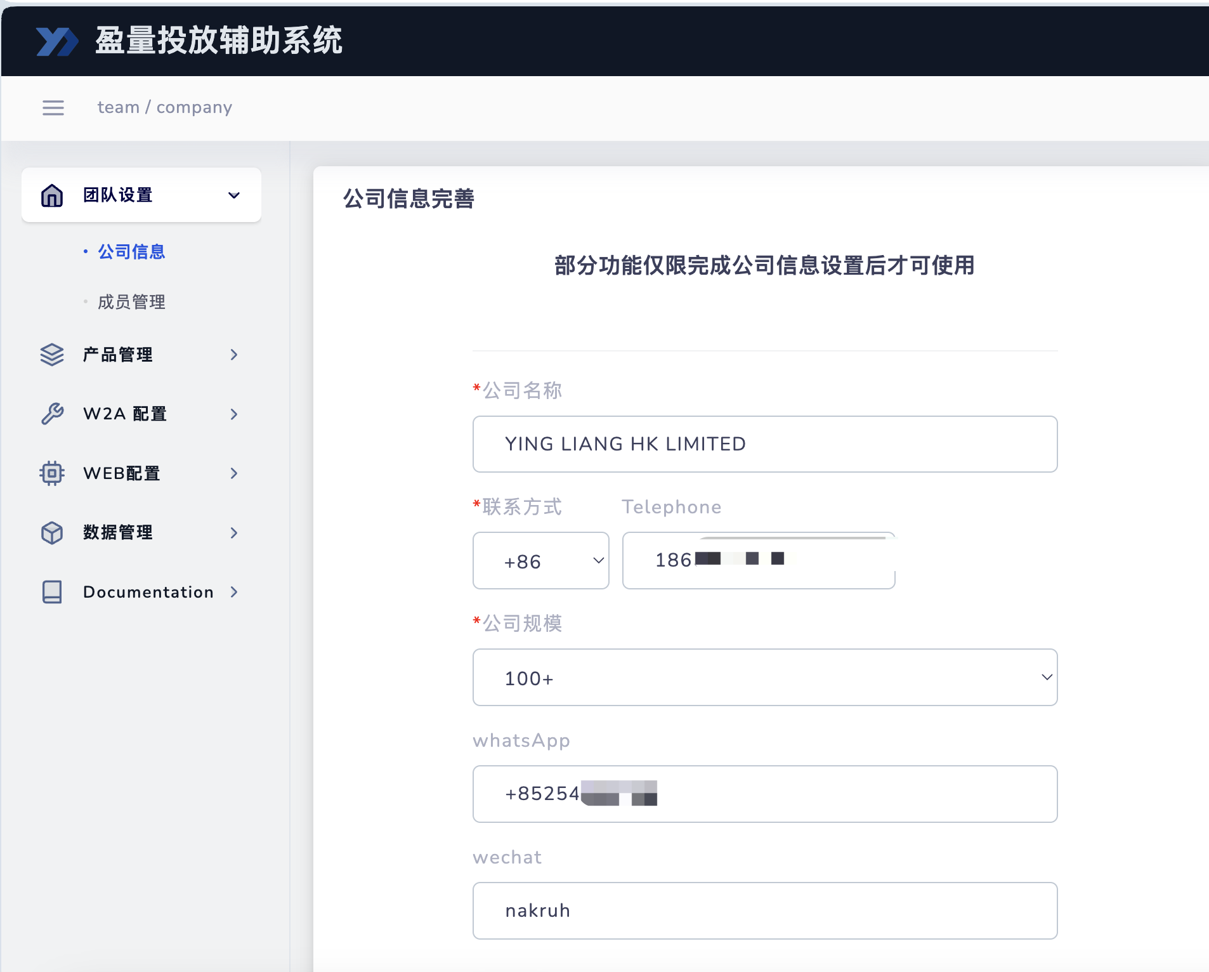Select the home icon beside 团队设置
1209x972 pixels.
51,195
